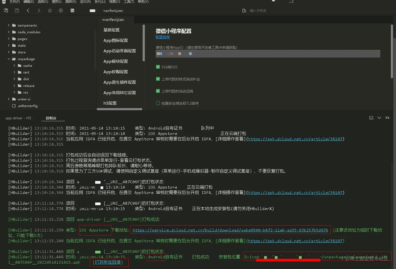Open h5配置 section
Viewport: 396px width, 269px height.
click(x=110, y=103)
